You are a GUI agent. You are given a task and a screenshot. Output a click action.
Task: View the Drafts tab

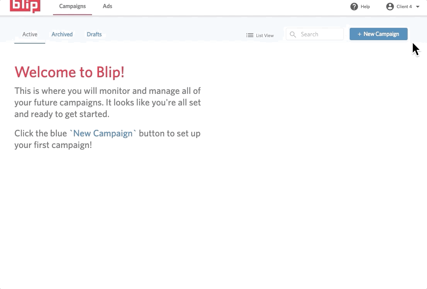point(94,34)
